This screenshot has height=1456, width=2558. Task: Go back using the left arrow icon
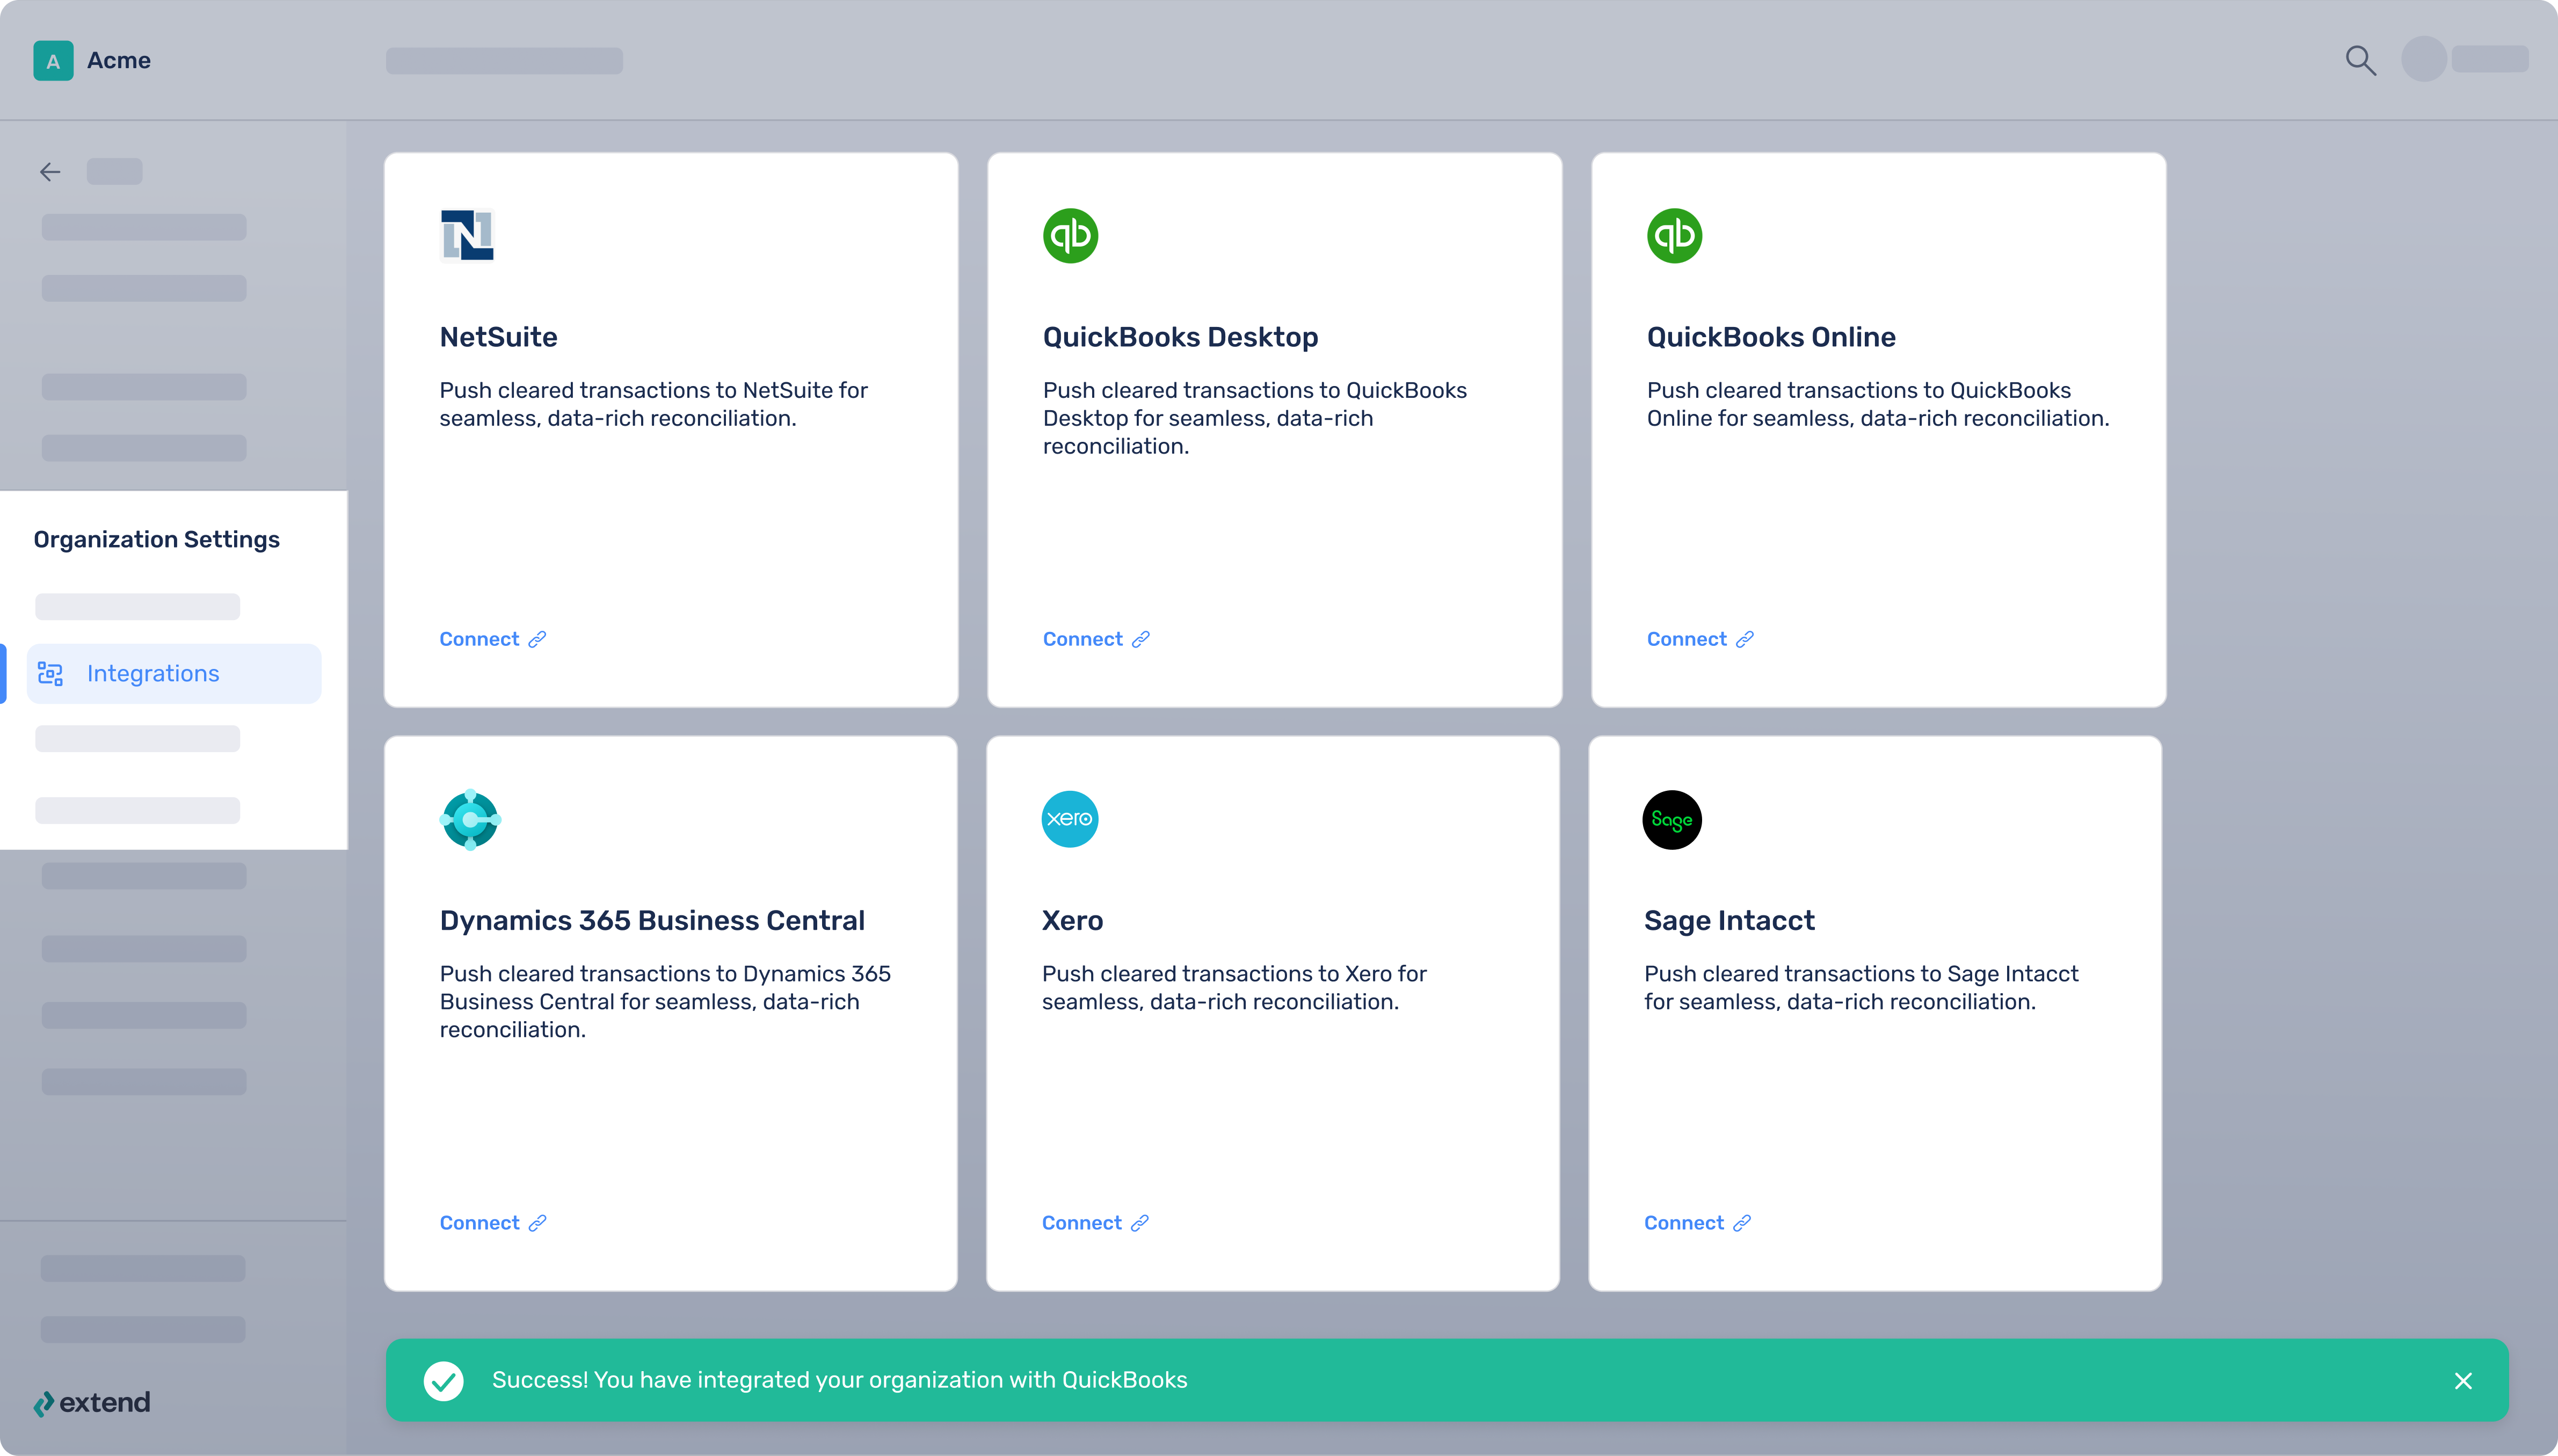[50, 172]
